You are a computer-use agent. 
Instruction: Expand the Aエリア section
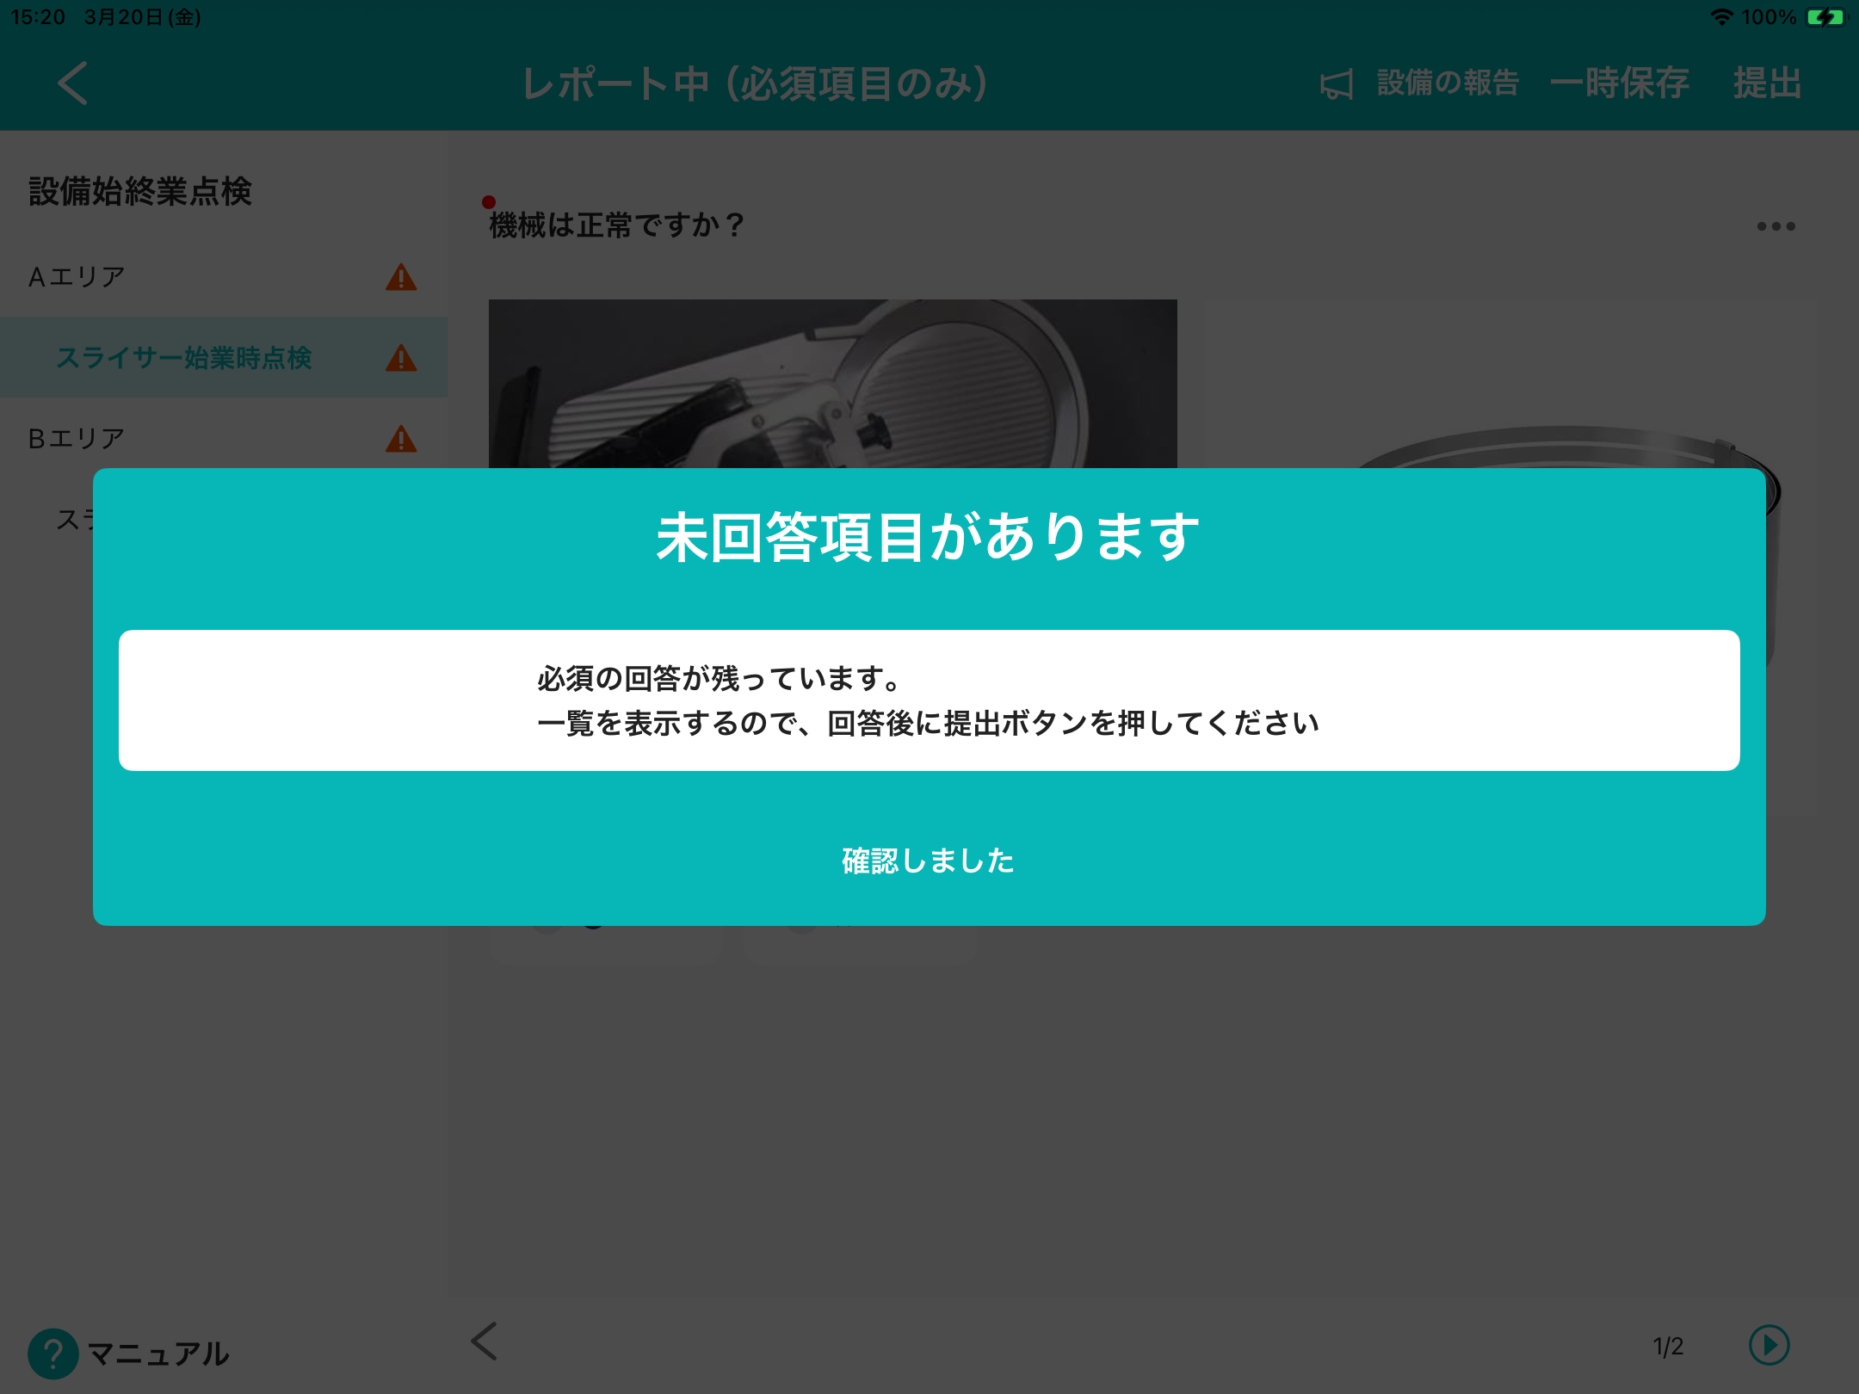[x=77, y=277]
